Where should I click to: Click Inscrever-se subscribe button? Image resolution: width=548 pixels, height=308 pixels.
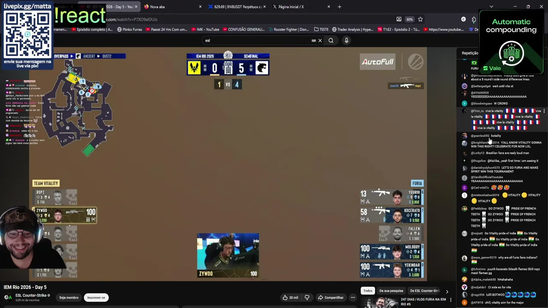point(96,297)
